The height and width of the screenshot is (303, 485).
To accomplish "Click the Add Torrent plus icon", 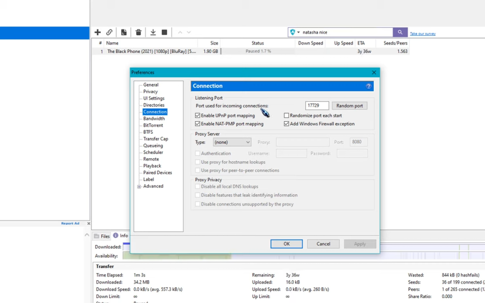I will (98, 32).
